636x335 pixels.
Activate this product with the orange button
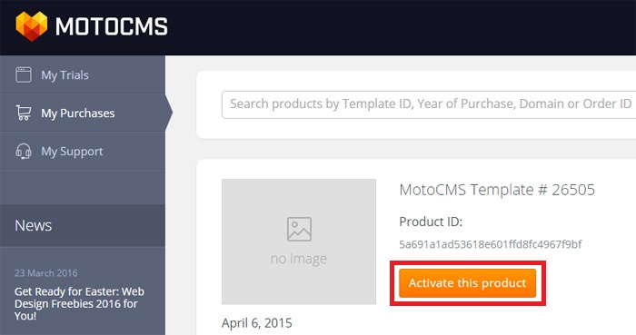467,282
